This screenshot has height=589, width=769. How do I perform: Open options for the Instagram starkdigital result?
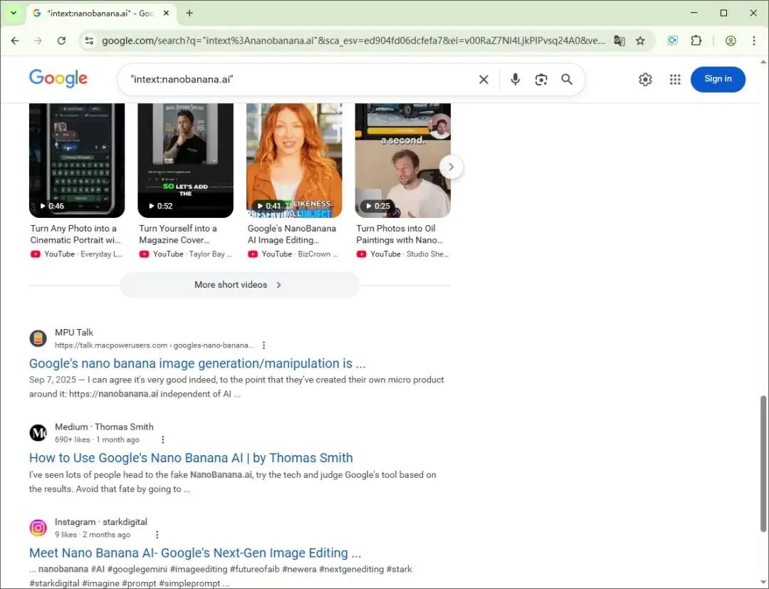click(x=157, y=535)
